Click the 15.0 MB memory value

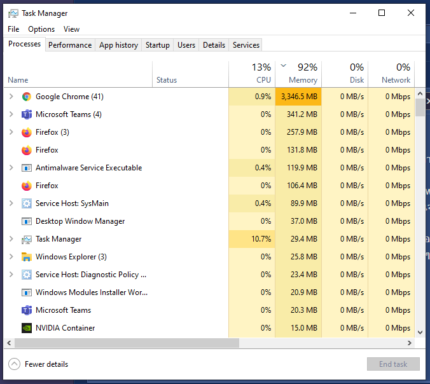[x=304, y=328]
